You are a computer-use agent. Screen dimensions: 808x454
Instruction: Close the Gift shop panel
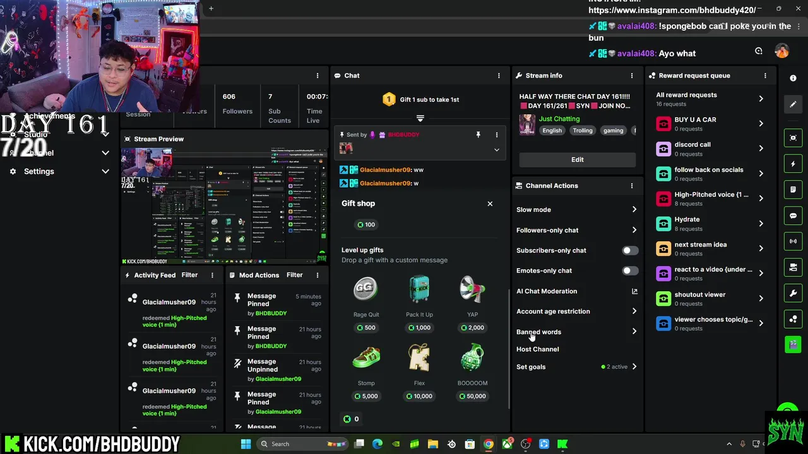(x=490, y=204)
